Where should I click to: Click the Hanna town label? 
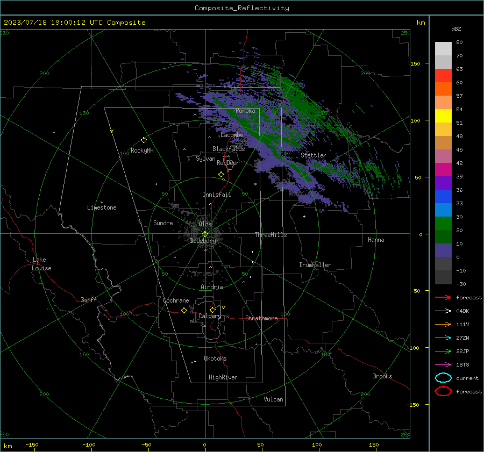click(376, 240)
